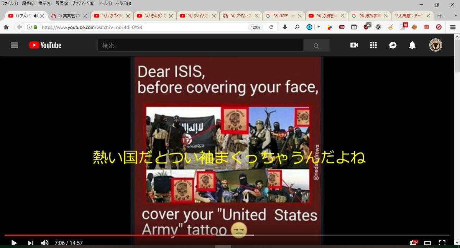Screen dimensions: 460x248
Task: Expand the dropdown arrow beside the clock icon
Action: tap(319, 27)
